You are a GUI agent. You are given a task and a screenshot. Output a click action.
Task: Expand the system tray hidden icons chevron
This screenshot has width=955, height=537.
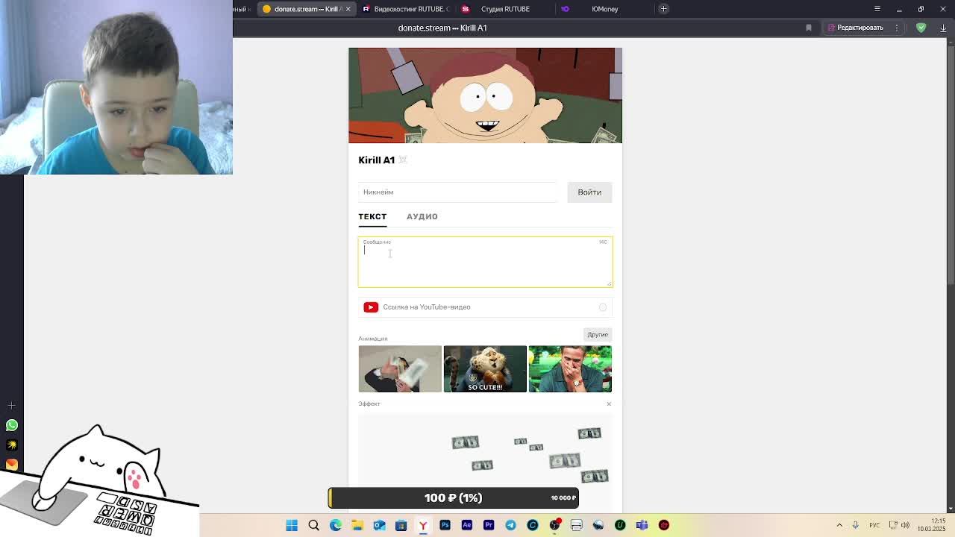[839, 525]
